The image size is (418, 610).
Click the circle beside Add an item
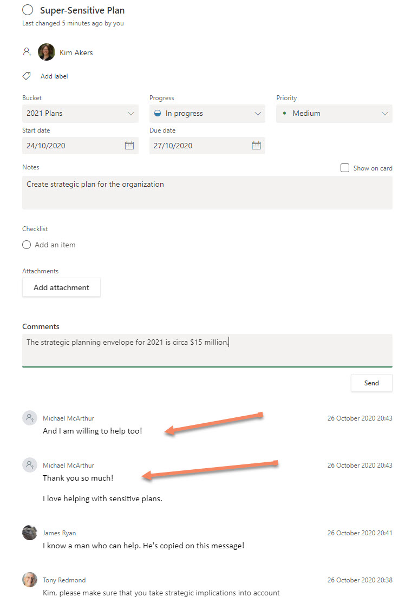[x=27, y=245]
